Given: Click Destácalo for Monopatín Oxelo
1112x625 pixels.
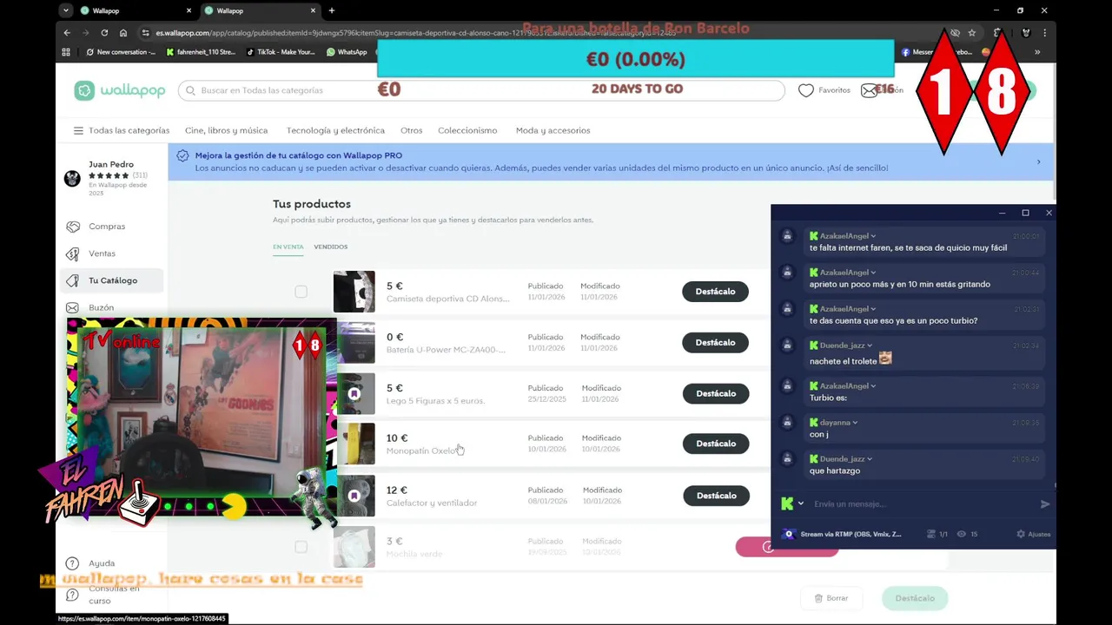Looking at the screenshot, I should (x=715, y=444).
